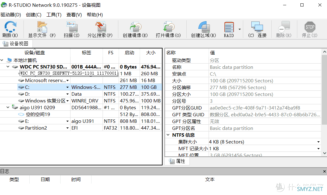Viewport: 327px width, 195px height.
Task: Click the Delete (删除) toolbar icon
Action: click(284, 27)
